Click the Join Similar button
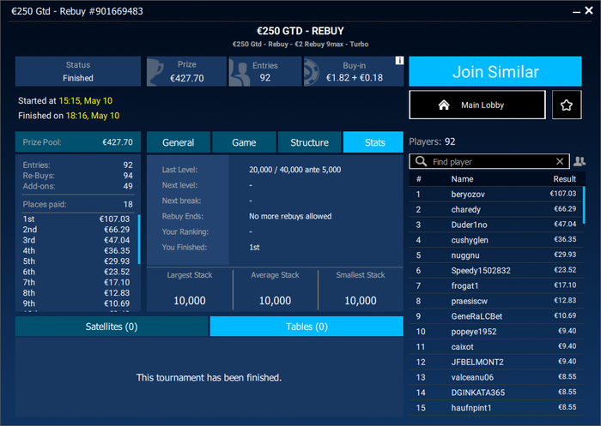Image resolution: width=601 pixels, height=426 pixels. [495, 72]
